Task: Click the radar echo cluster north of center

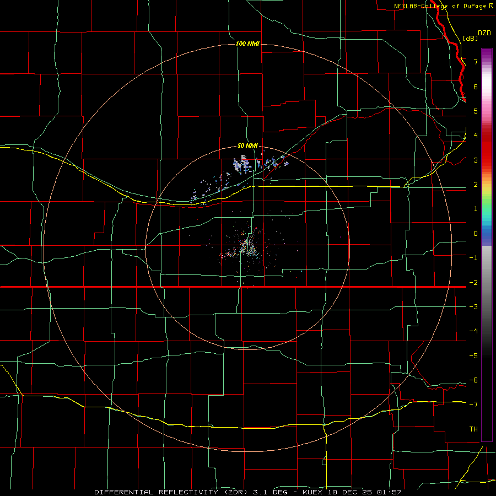Action: [242, 165]
